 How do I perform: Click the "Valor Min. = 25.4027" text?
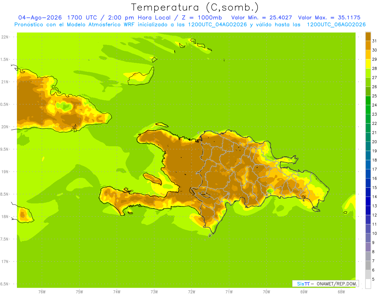(x=261, y=18)
